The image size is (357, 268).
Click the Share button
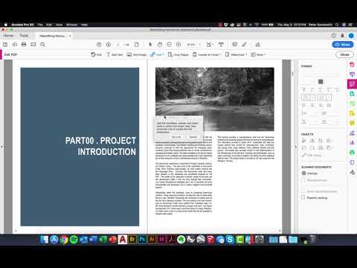[343, 45]
